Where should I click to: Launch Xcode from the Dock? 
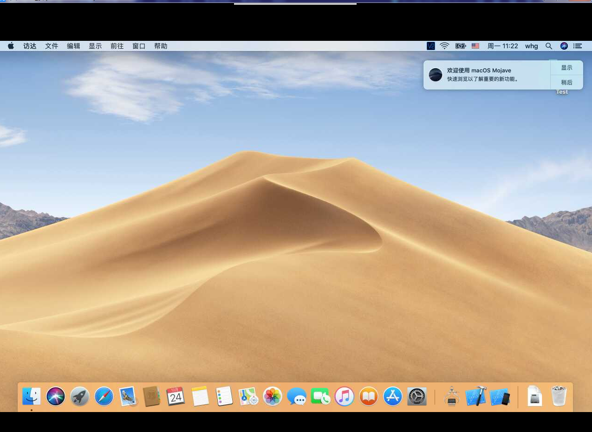(475, 396)
